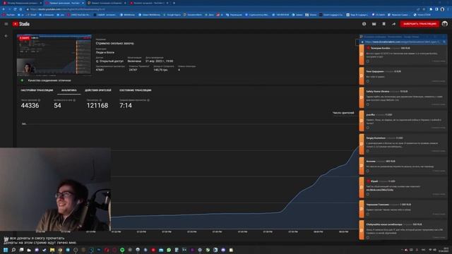Screen dimensions: 452x254
Task: Click the 44336 viewers count metric
Action: [x=30, y=105]
